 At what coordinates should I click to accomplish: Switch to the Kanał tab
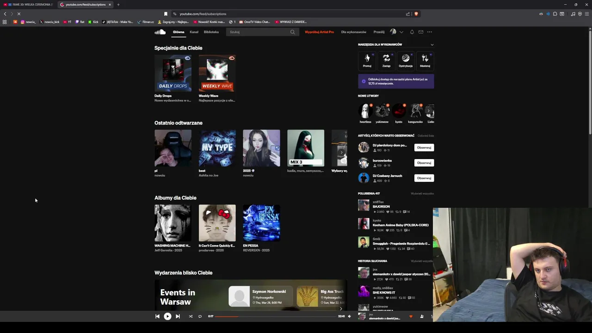point(194,32)
